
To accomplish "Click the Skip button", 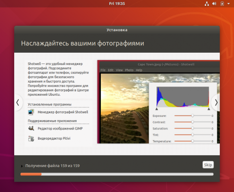I will coord(208,165).
